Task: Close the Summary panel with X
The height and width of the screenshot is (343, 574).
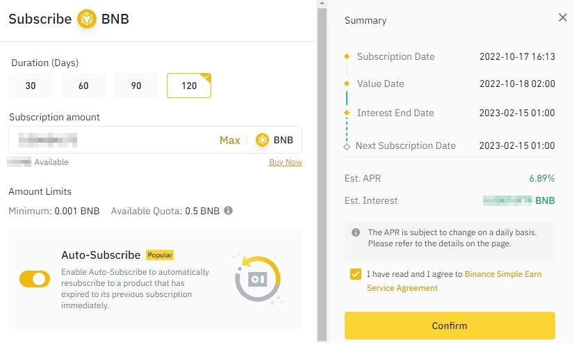Action: (x=563, y=17)
